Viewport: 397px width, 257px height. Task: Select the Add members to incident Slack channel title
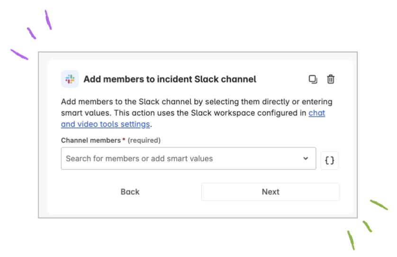point(170,79)
